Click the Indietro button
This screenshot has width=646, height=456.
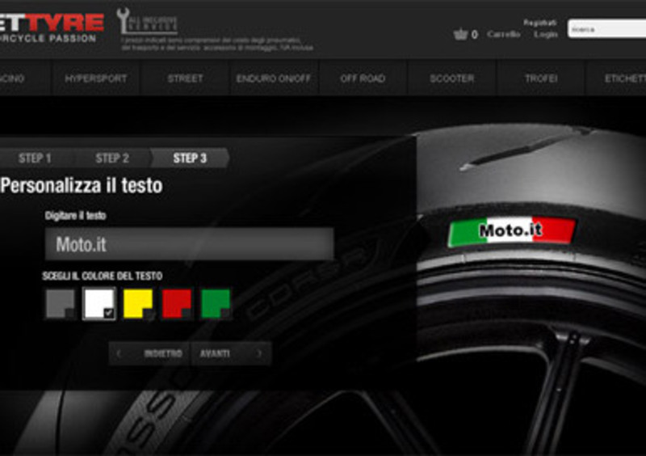click(x=149, y=353)
